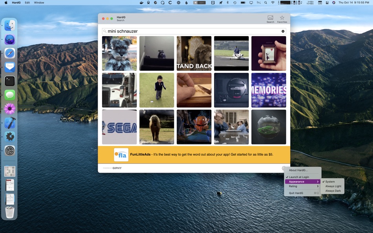This screenshot has height=233, width=373.
Task: Select the white semi truck GIF thumbnail
Action: coord(119,90)
